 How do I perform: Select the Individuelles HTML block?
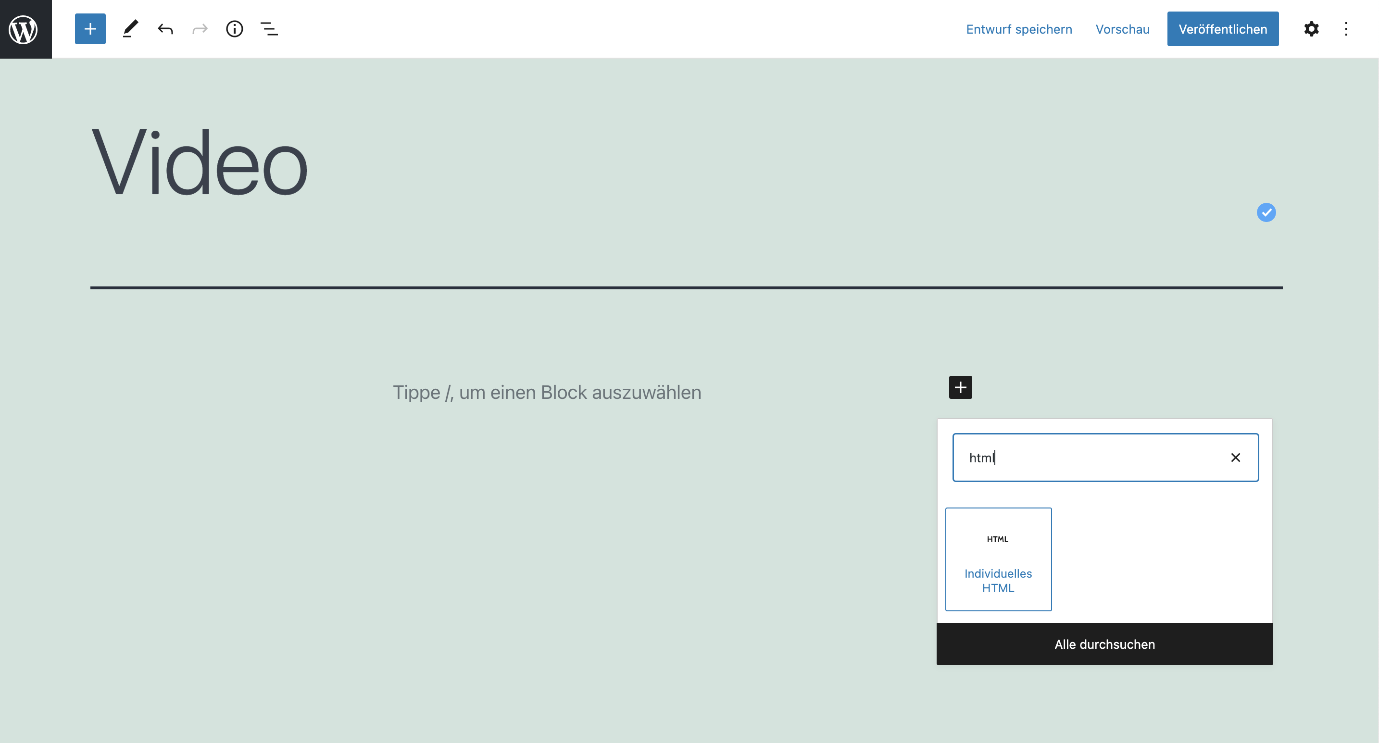[x=998, y=559]
